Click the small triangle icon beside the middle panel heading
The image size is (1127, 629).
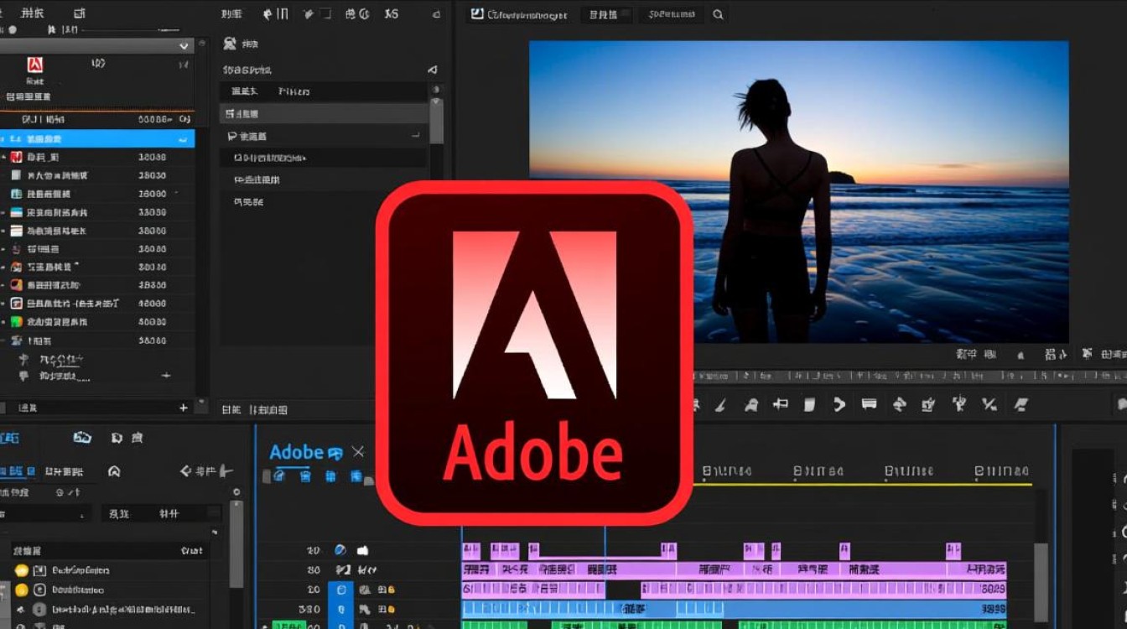[433, 70]
